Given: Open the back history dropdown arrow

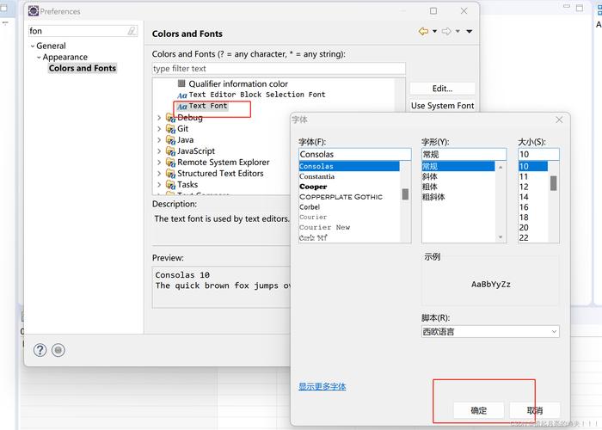Looking at the screenshot, I should click(x=434, y=31).
